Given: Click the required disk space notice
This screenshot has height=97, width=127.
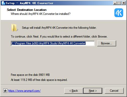Looking at the screenshot, I should tap(39, 80).
